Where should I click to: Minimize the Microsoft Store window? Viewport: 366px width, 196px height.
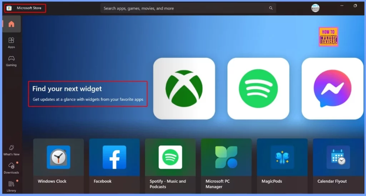tap(342, 6)
